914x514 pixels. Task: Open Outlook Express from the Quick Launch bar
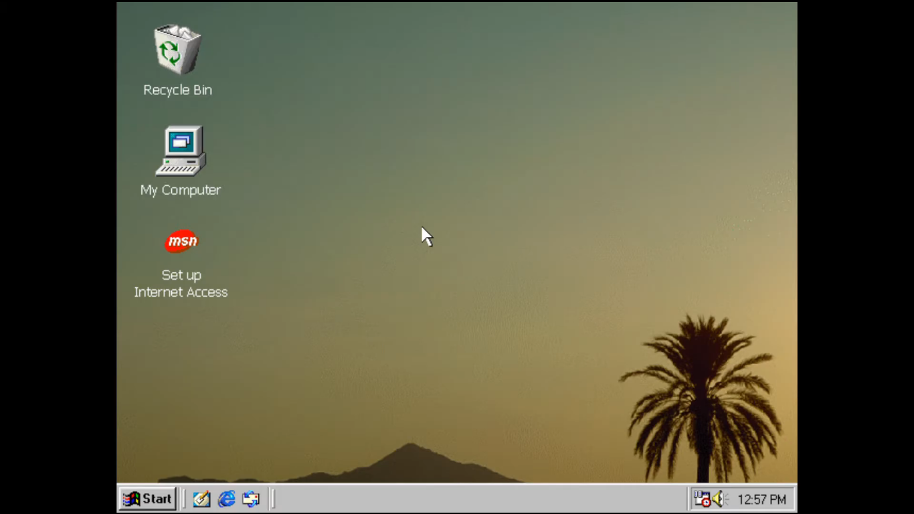[250, 499]
